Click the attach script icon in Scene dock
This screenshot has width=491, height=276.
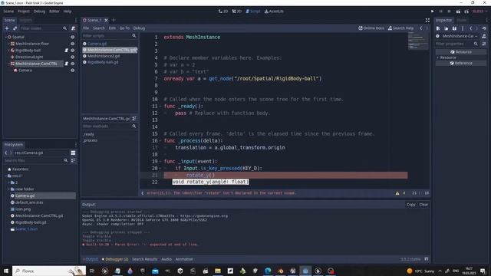pyautogui.click(x=74, y=28)
